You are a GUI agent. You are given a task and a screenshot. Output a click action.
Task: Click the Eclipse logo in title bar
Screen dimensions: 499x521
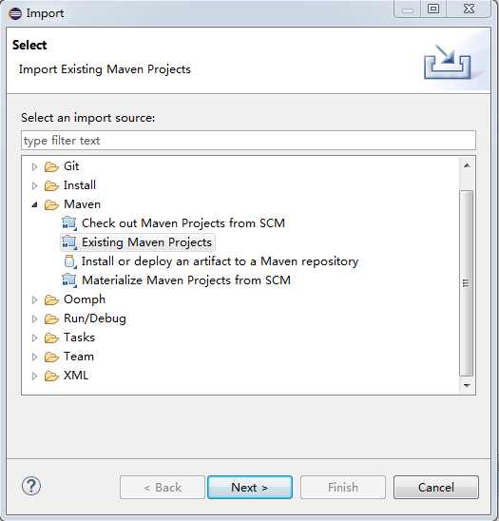15,13
